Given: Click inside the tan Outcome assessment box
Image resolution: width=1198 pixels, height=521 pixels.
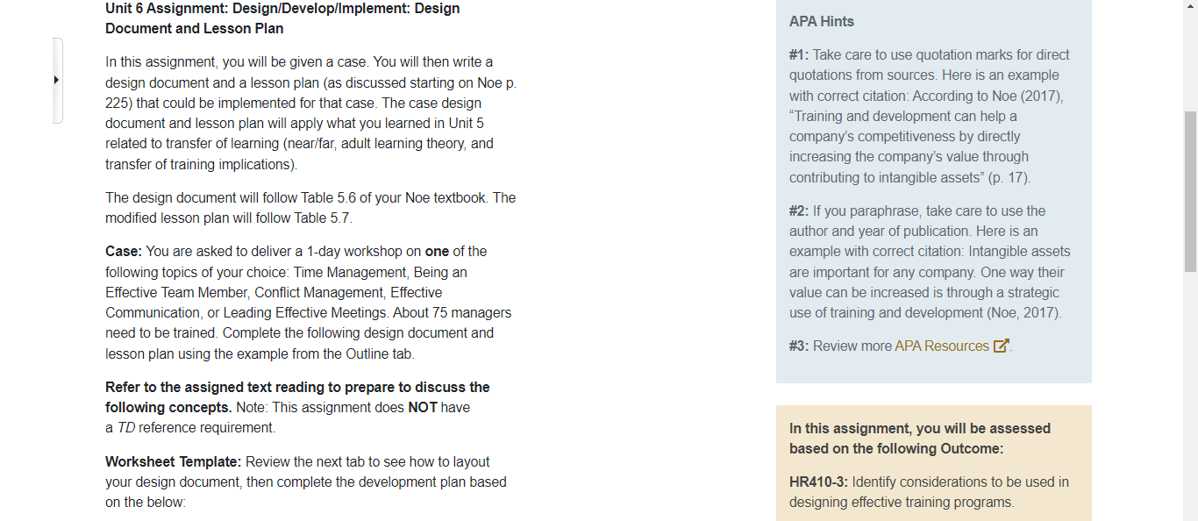Looking at the screenshot, I should (x=933, y=465).
